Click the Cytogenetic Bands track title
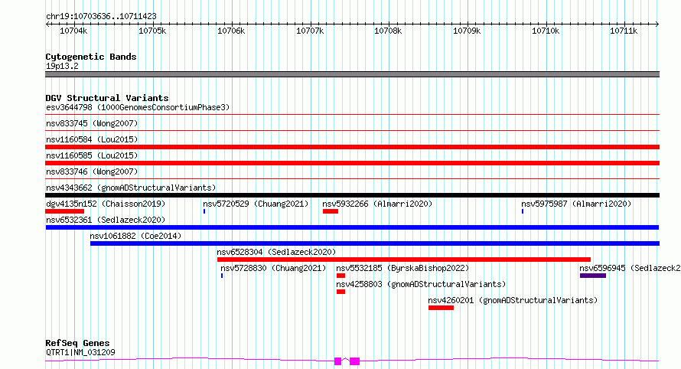Screen dimensions: 681x369 [x=91, y=57]
